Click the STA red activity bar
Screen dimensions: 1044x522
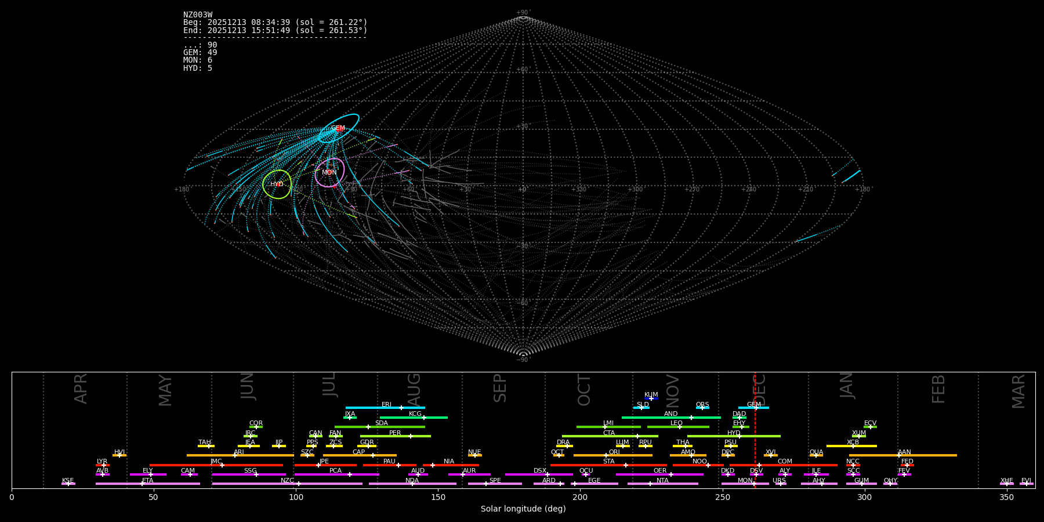(608, 465)
